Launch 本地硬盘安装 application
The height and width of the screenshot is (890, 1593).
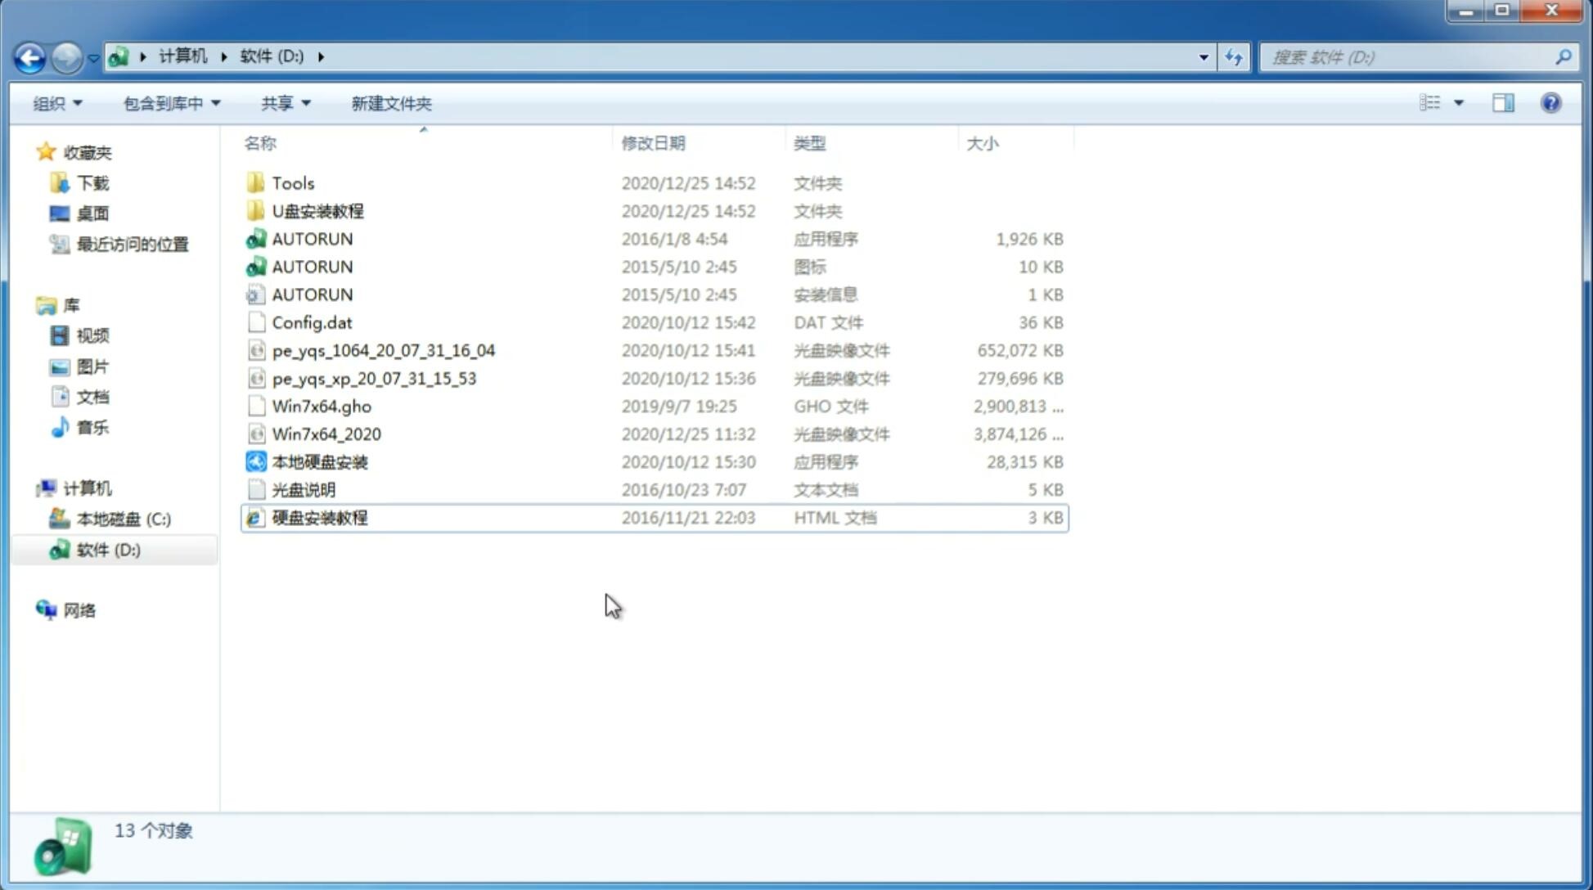click(319, 461)
